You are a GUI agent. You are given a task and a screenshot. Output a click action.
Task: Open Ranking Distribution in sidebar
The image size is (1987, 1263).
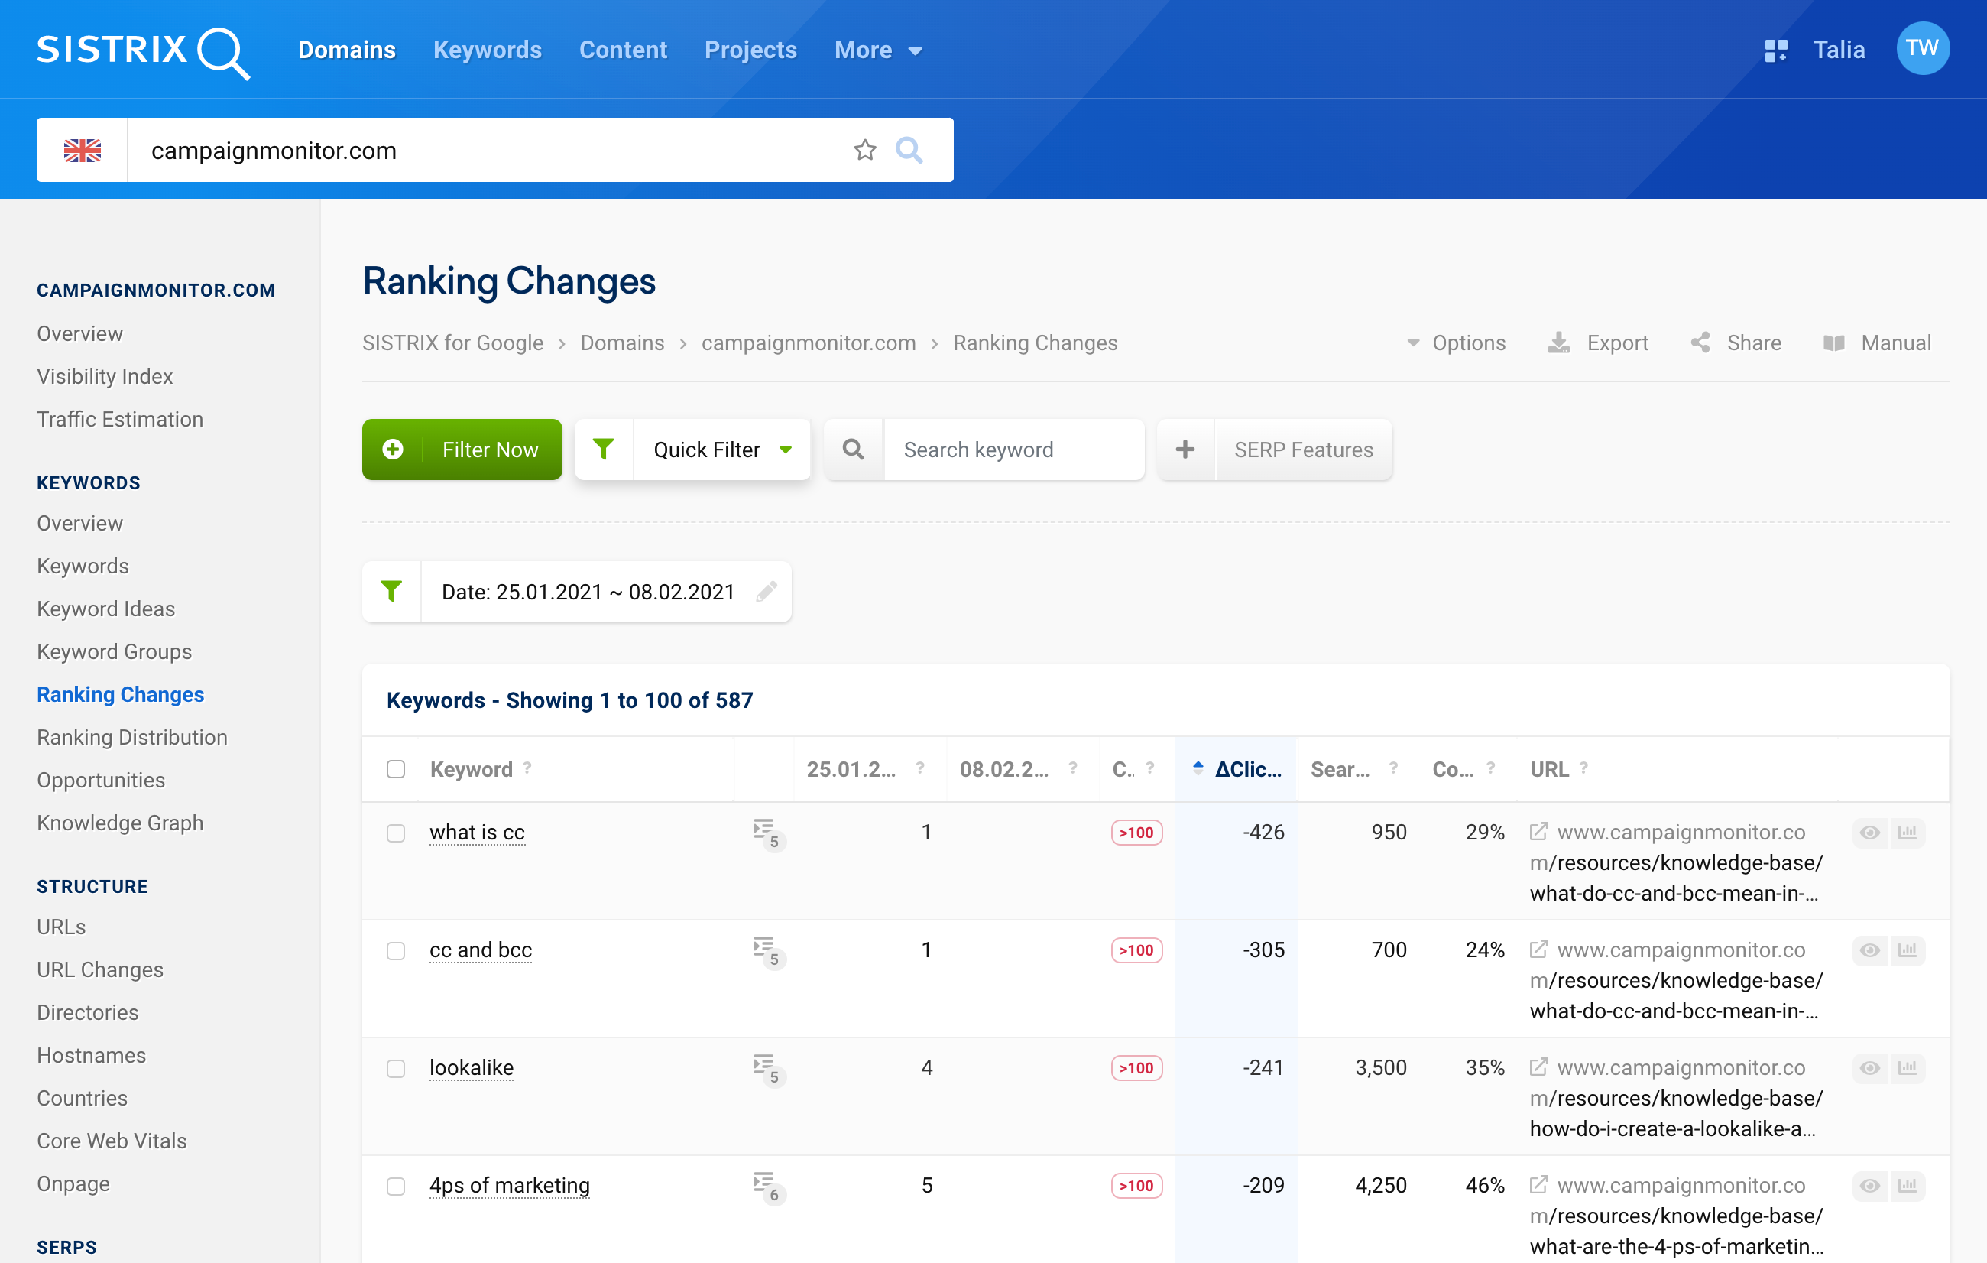132,737
